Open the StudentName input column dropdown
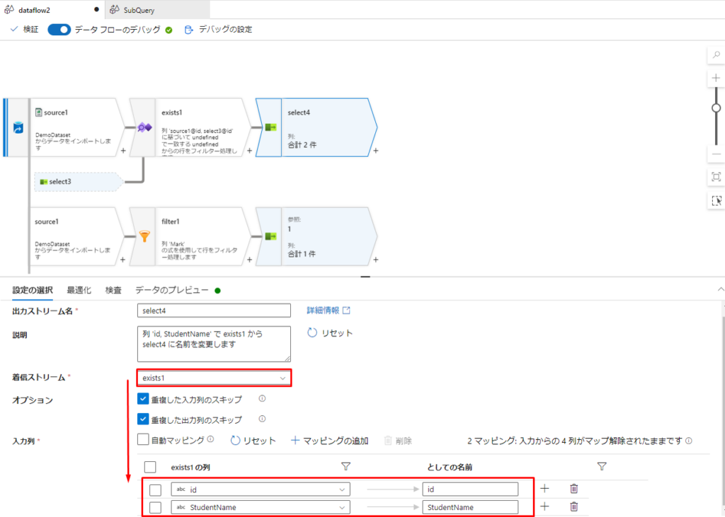Screen dimensions: 725x517 (x=261, y=507)
